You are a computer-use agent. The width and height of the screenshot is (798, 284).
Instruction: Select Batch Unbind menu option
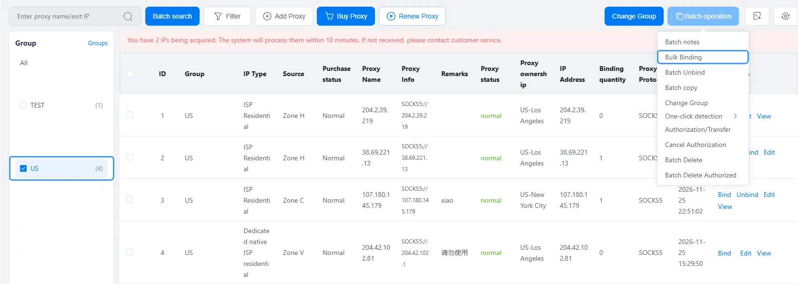(x=703, y=72)
